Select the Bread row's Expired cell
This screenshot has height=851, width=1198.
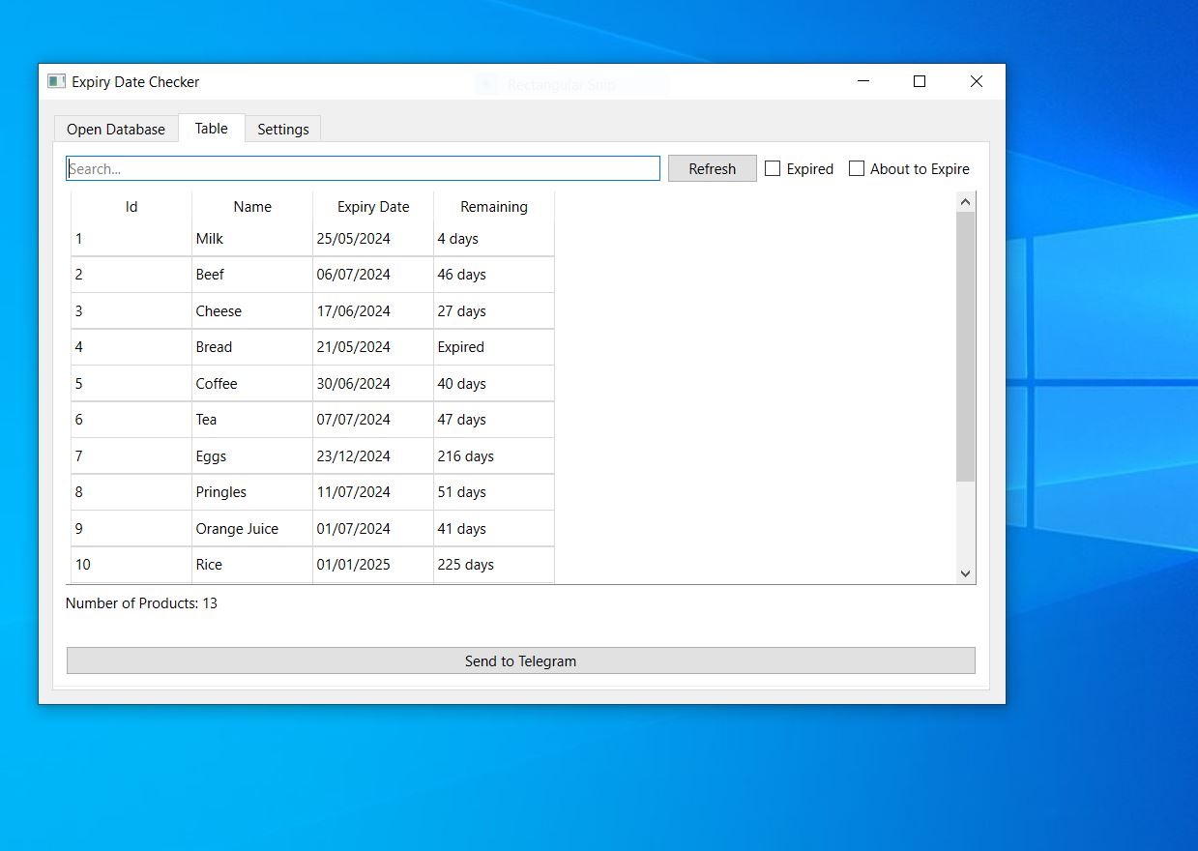(x=493, y=347)
